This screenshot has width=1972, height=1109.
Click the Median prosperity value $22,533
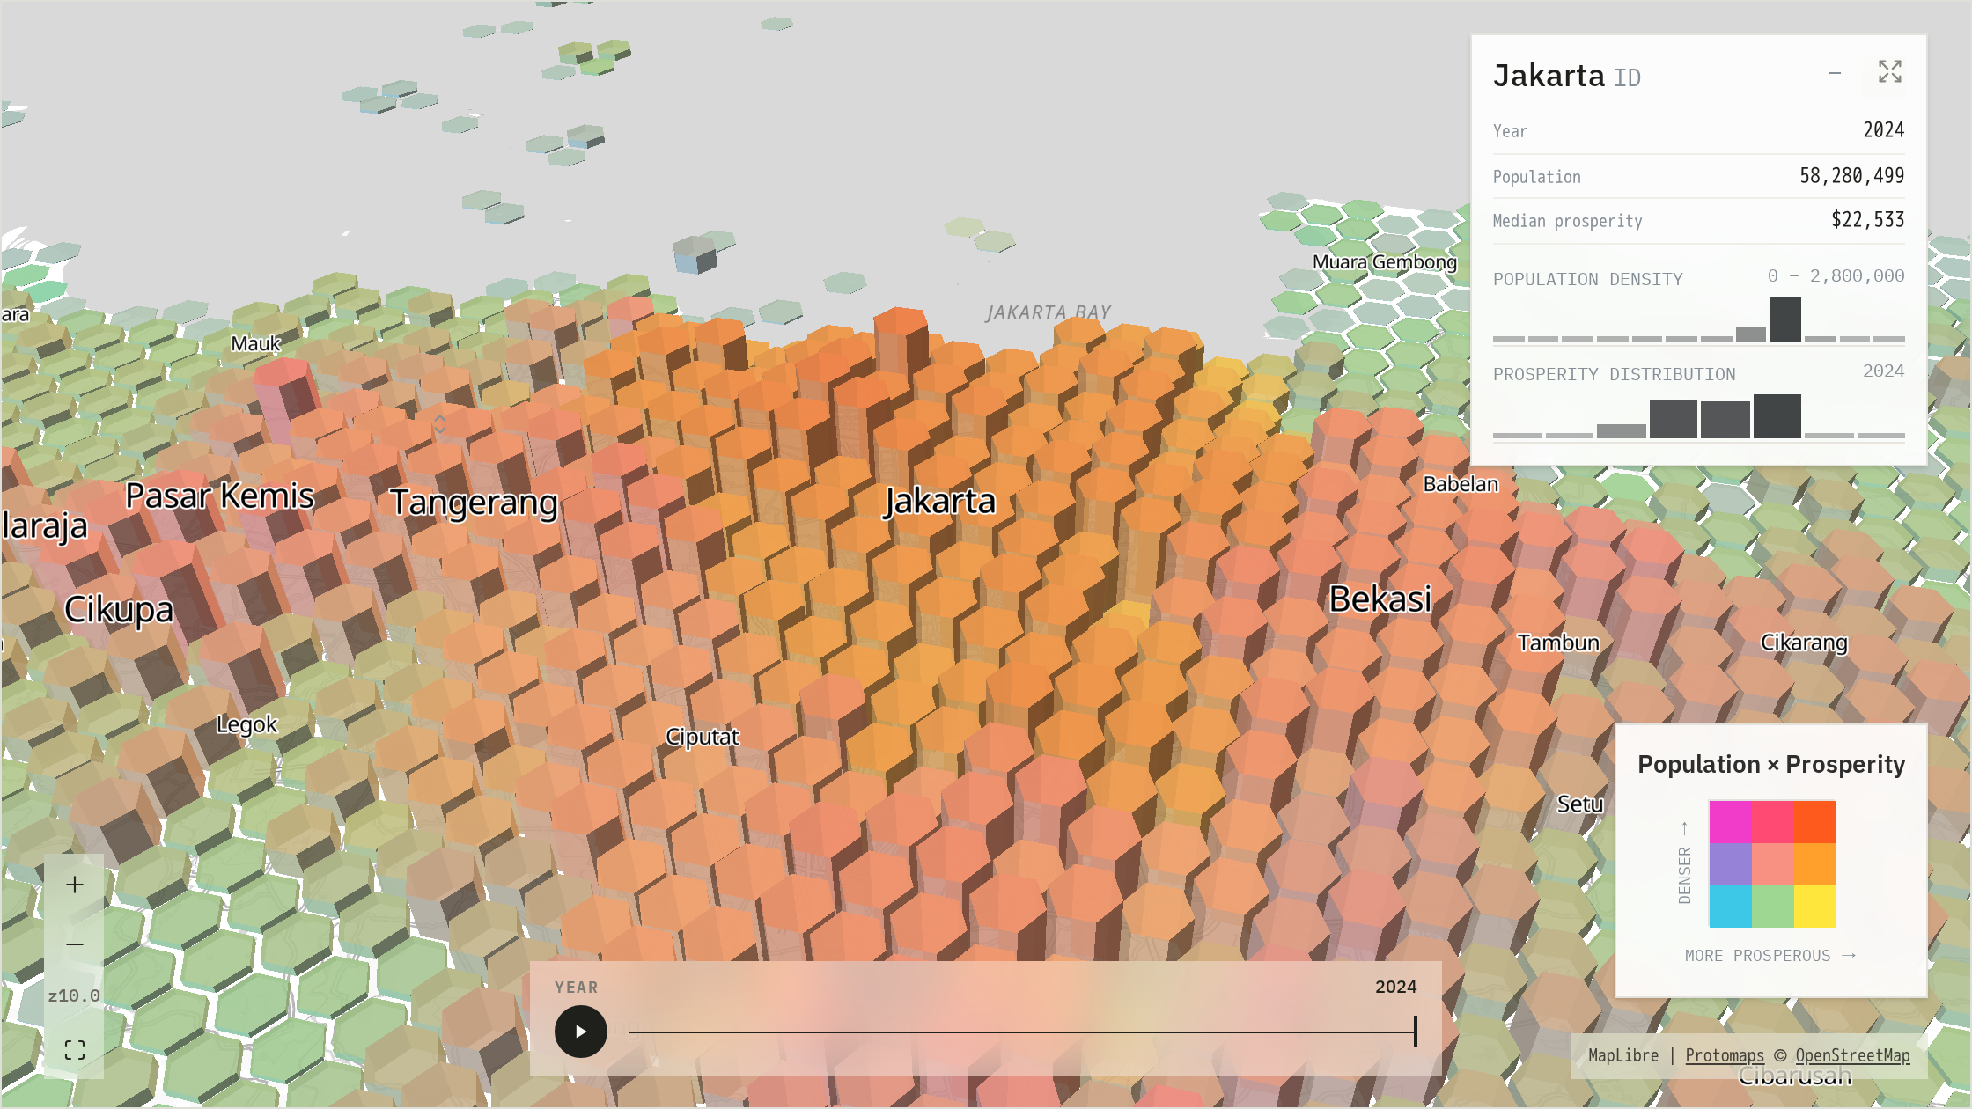(x=1867, y=220)
